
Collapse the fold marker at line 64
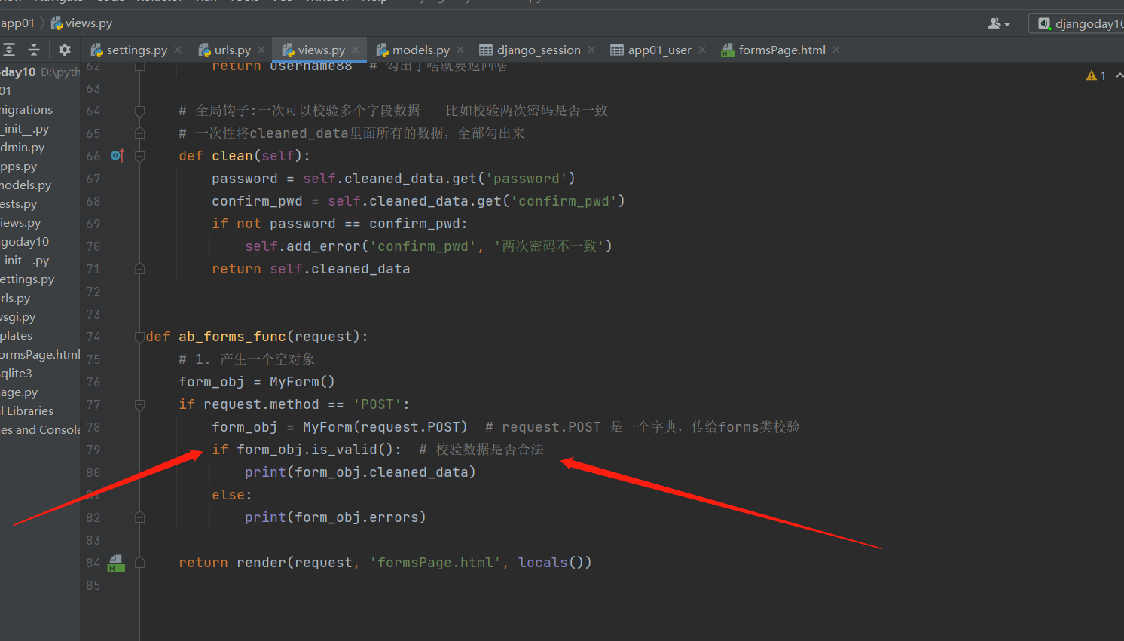(x=139, y=111)
